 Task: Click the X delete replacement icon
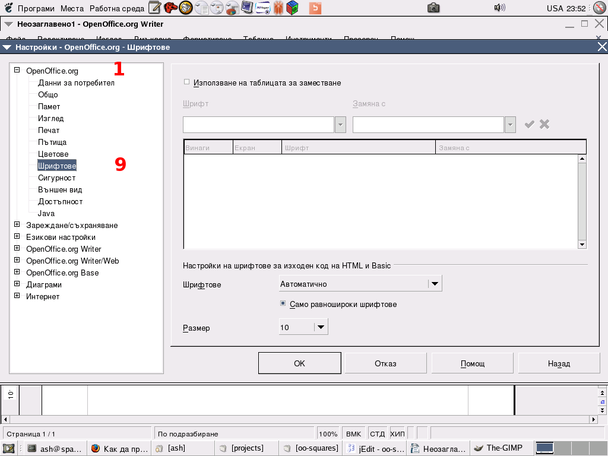(544, 124)
